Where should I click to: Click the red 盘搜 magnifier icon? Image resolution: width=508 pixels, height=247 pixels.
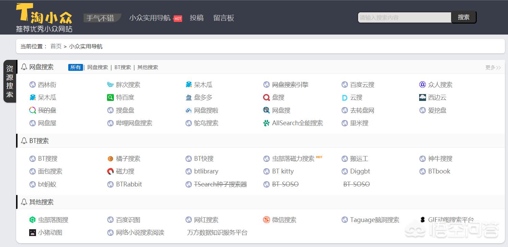pos(267,98)
